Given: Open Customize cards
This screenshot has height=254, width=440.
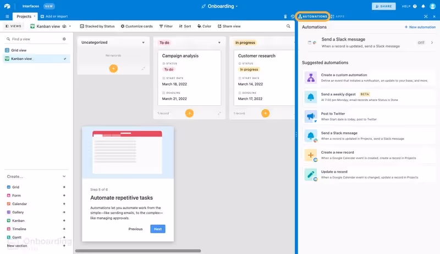Looking at the screenshot, I should pyautogui.click(x=136, y=26).
